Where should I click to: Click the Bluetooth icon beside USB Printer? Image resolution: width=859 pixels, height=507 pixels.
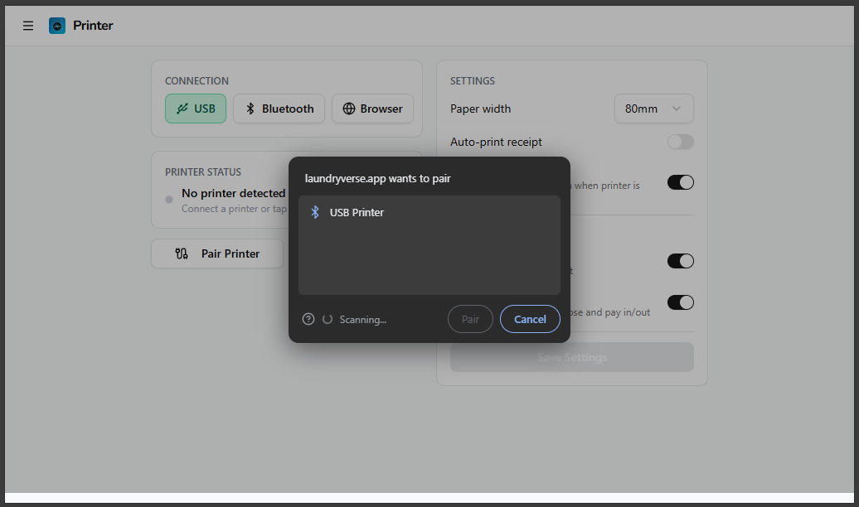coord(315,212)
